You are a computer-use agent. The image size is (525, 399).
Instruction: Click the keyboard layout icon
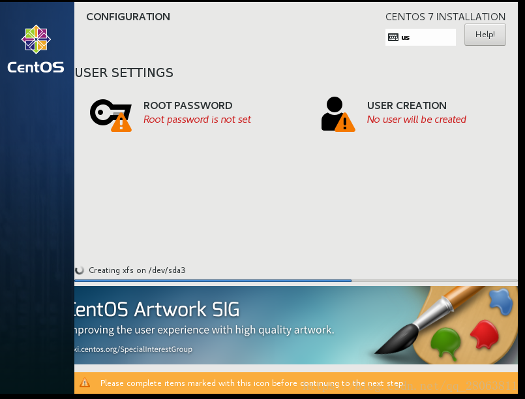point(393,37)
